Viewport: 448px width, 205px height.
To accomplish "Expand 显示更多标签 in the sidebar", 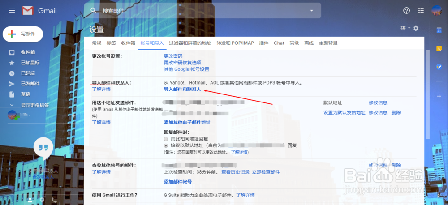I will pos(34,105).
